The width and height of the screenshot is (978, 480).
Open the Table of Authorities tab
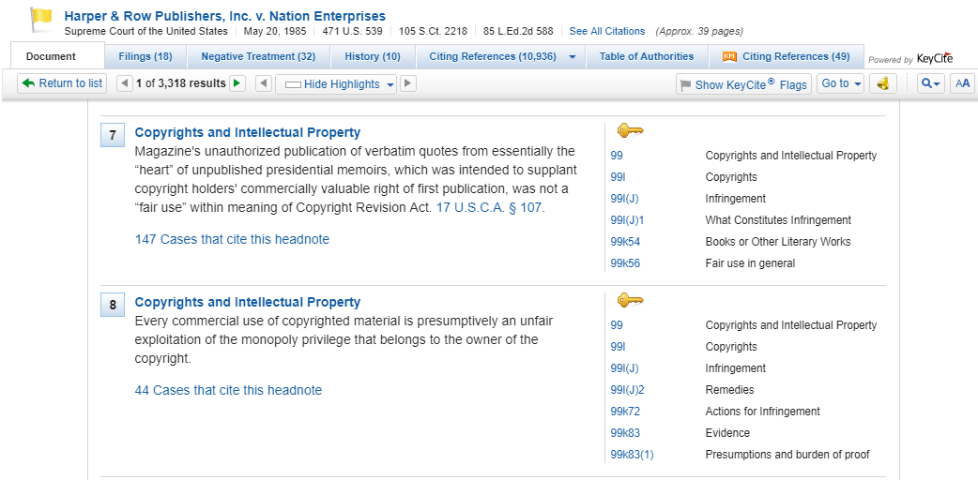click(x=647, y=56)
